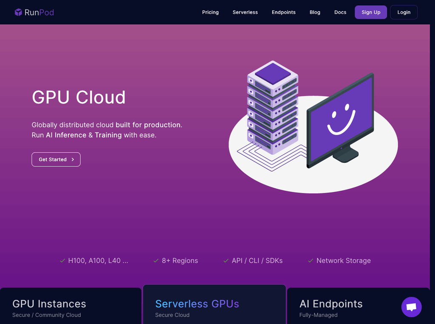Visit the Blog link in header
This screenshot has width=435, height=324.
pyautogui.click(x=315, y=12)
